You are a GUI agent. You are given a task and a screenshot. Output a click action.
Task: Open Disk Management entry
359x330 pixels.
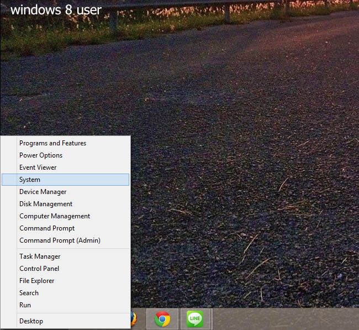66,204
